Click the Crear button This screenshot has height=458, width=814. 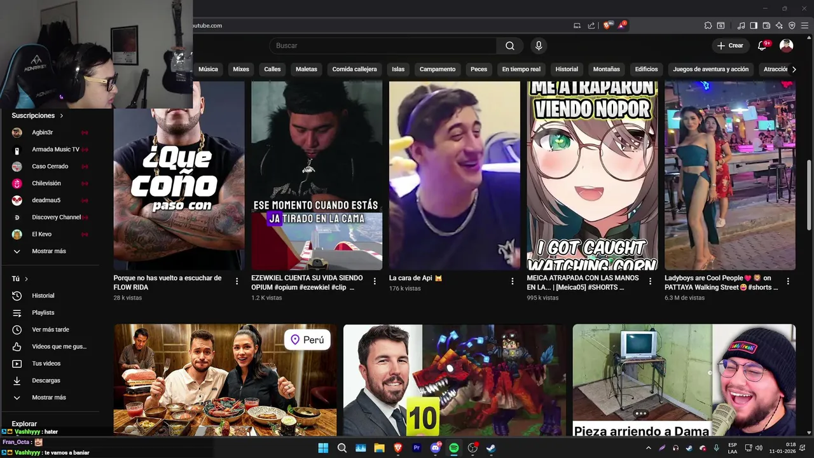(730, 46)
